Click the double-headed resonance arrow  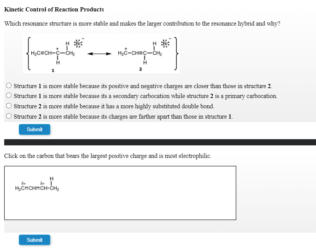point(98,53)
